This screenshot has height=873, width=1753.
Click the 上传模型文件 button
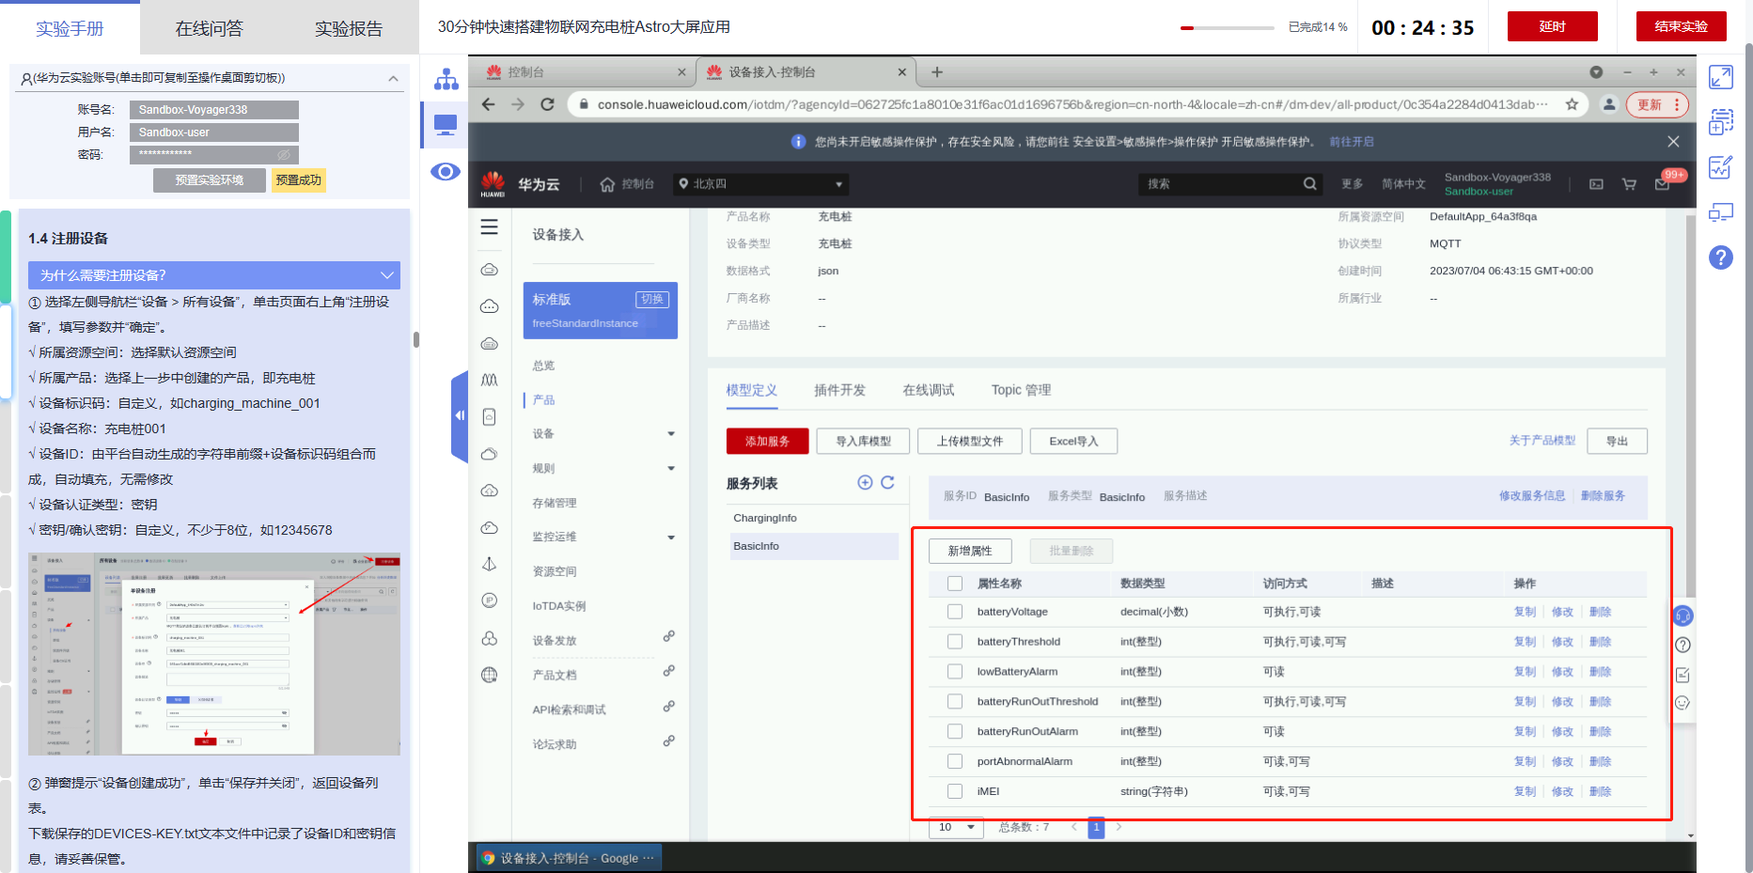[x=970, y=442]
